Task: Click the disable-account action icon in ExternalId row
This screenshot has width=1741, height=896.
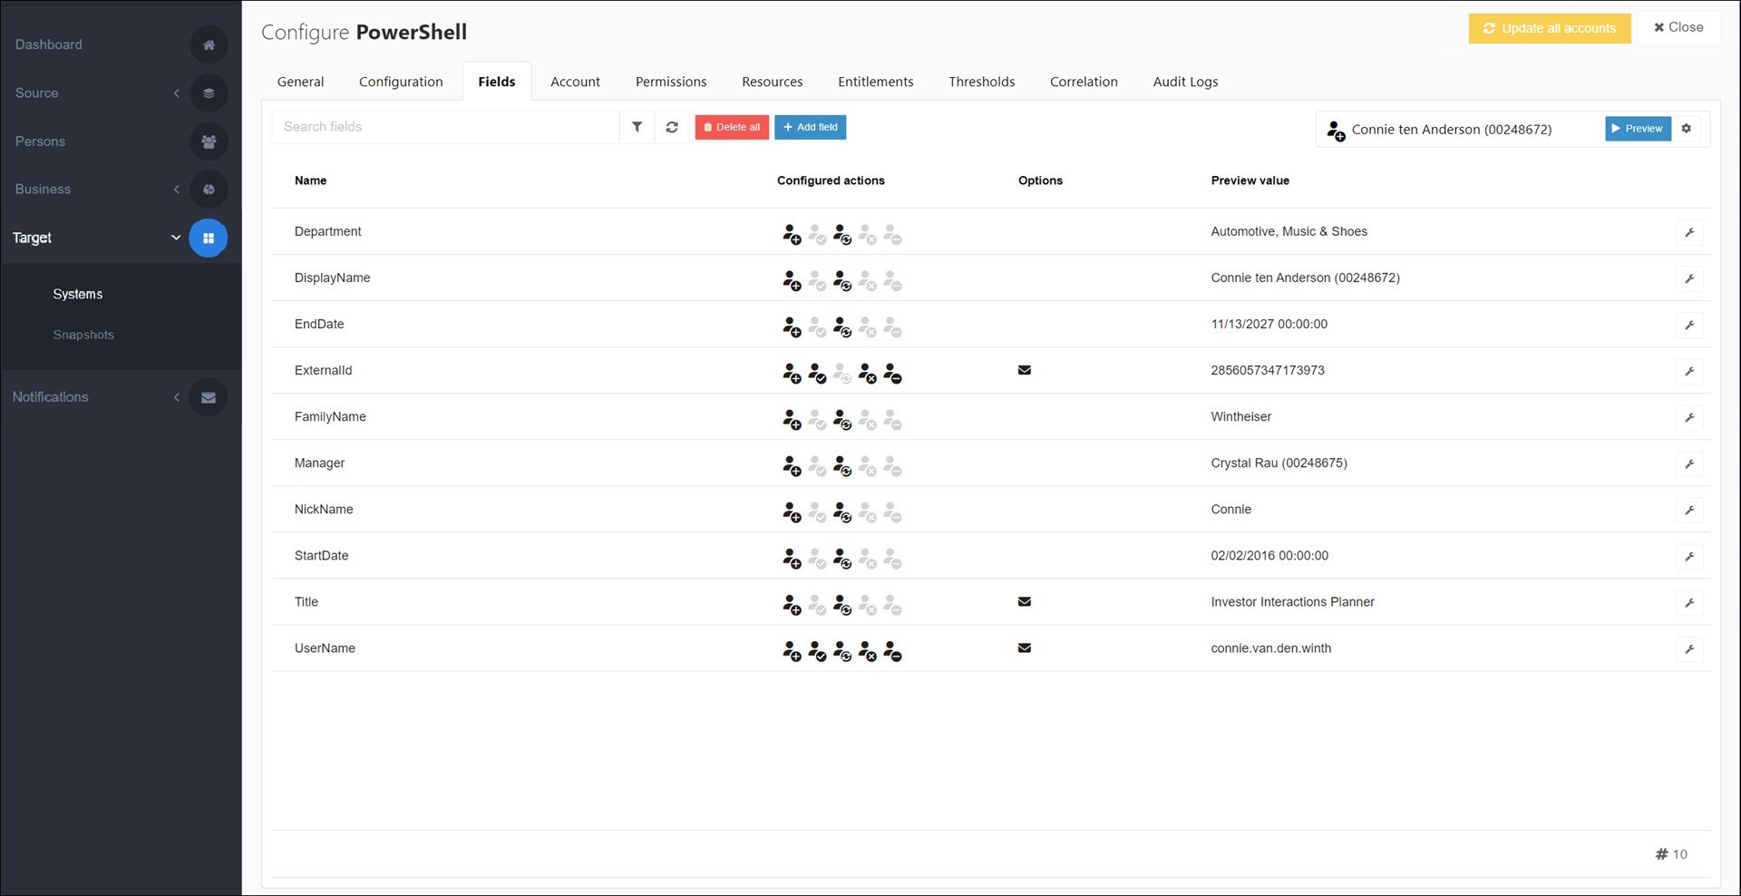Action: pyautogui.click(x=868, y=374)
